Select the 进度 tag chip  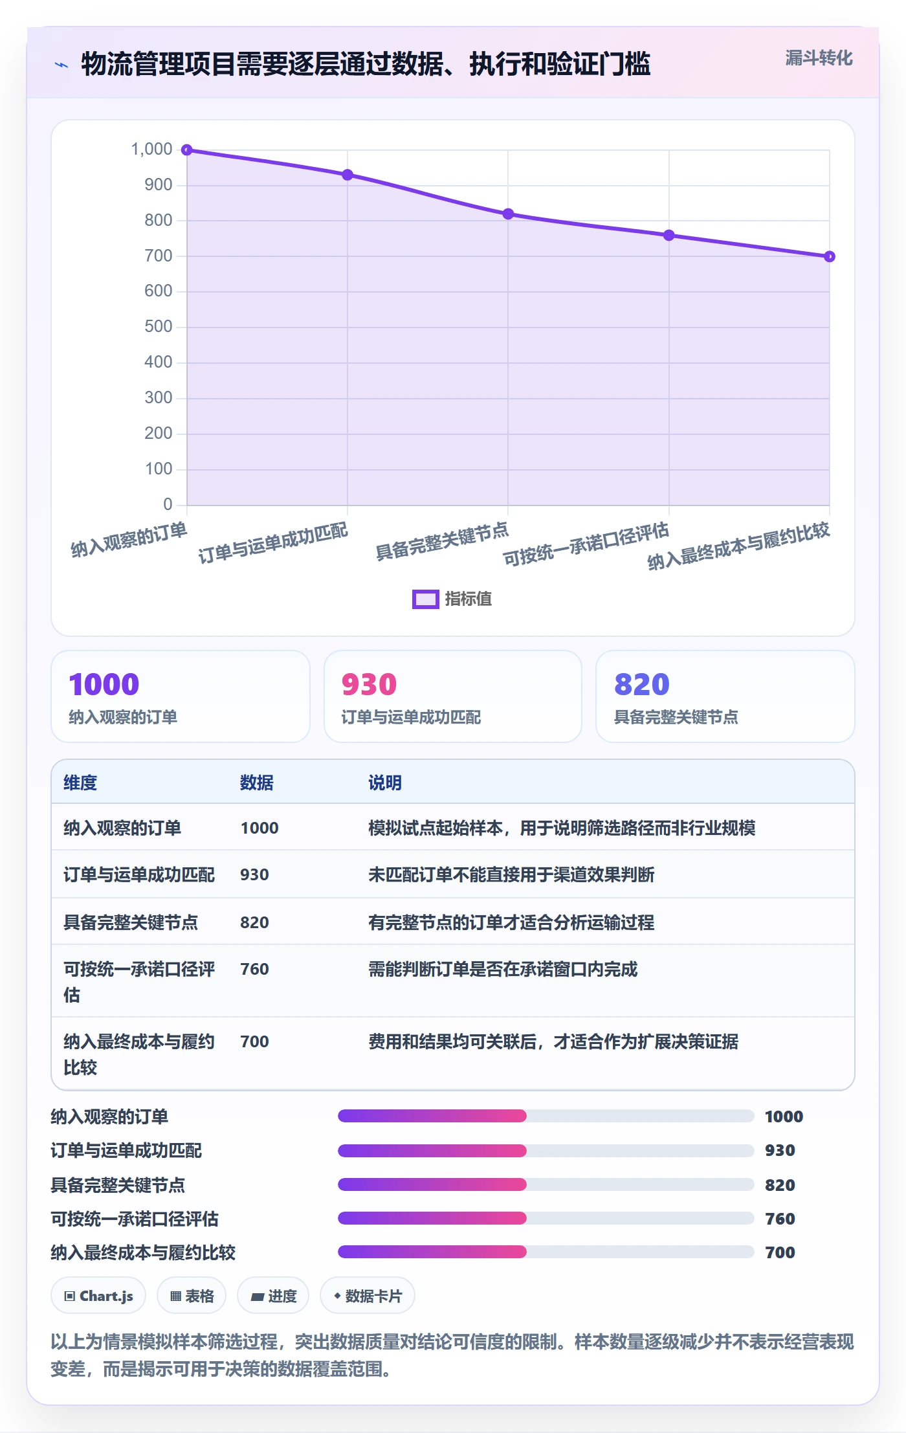[x=273, y=1296]
